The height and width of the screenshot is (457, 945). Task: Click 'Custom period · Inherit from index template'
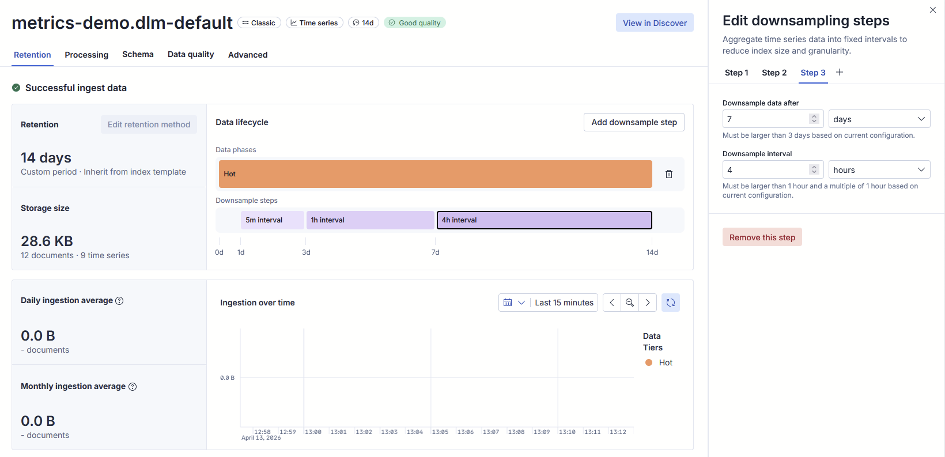point(103,172)
